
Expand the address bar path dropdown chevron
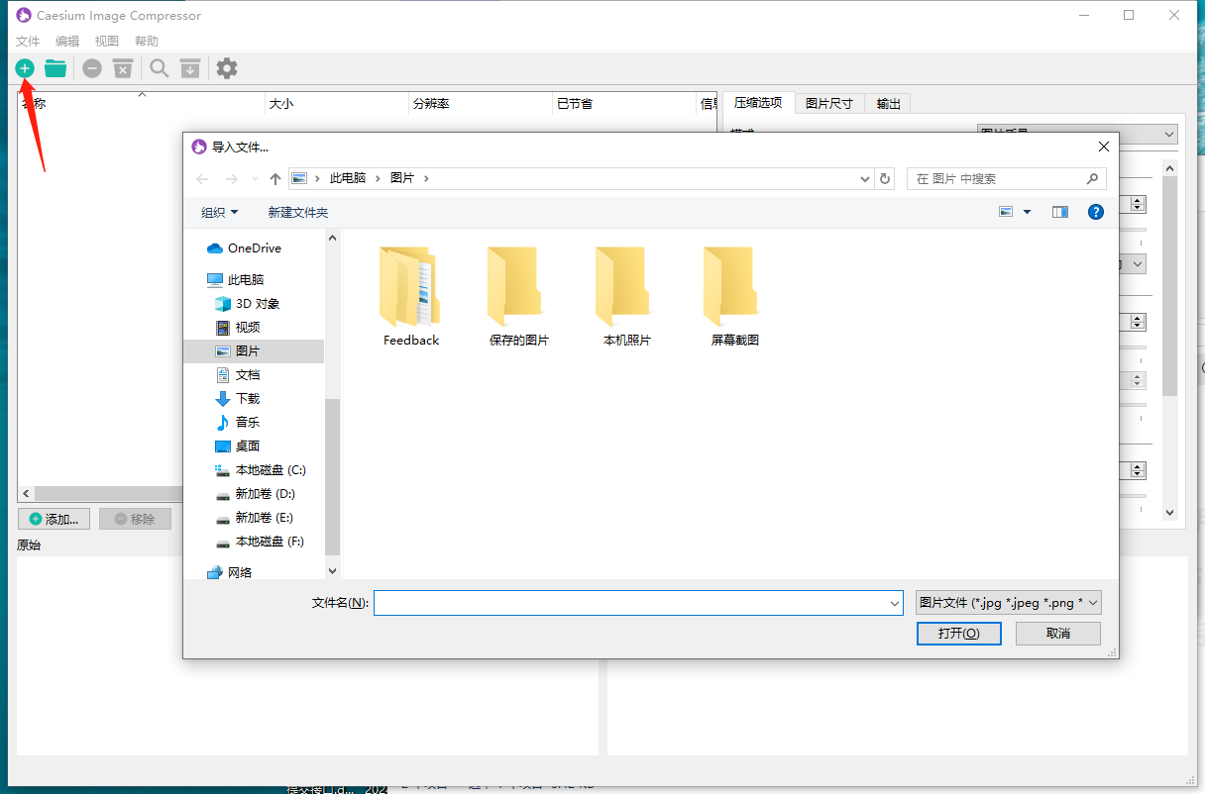tap(864, 178)
